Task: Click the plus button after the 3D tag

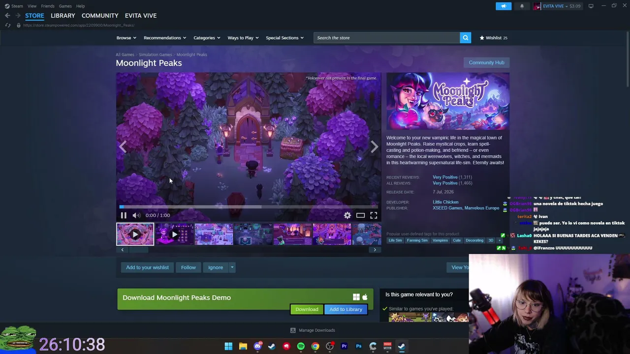Action: point(500,240)
